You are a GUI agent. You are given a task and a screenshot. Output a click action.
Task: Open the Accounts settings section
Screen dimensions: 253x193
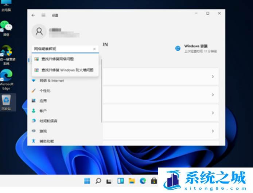point(43,111)
